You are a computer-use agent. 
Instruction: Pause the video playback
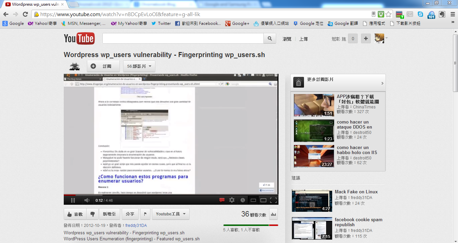(x=73, y=200)
